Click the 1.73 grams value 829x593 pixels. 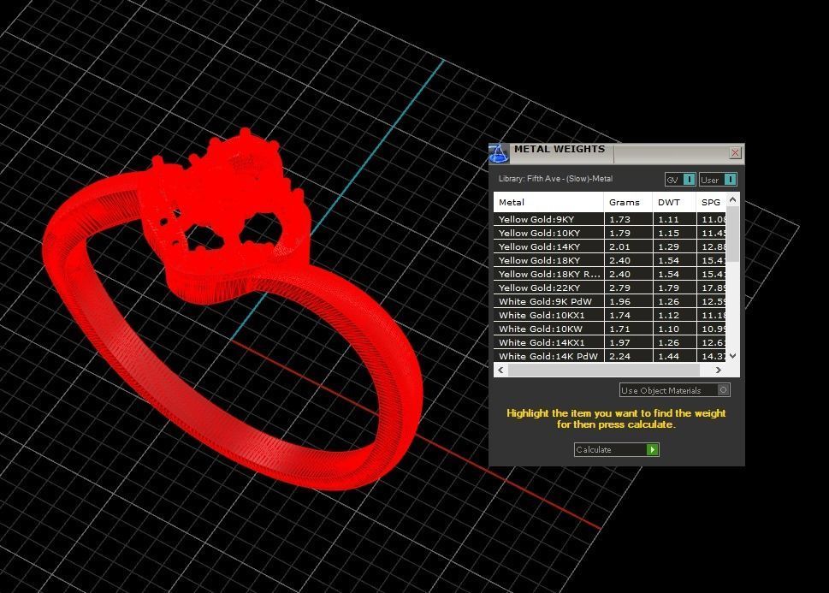(x=619, y=219)
